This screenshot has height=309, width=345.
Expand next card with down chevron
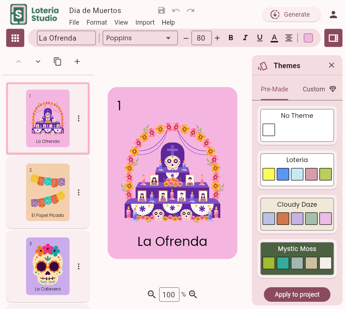click(x=38, y=61)
